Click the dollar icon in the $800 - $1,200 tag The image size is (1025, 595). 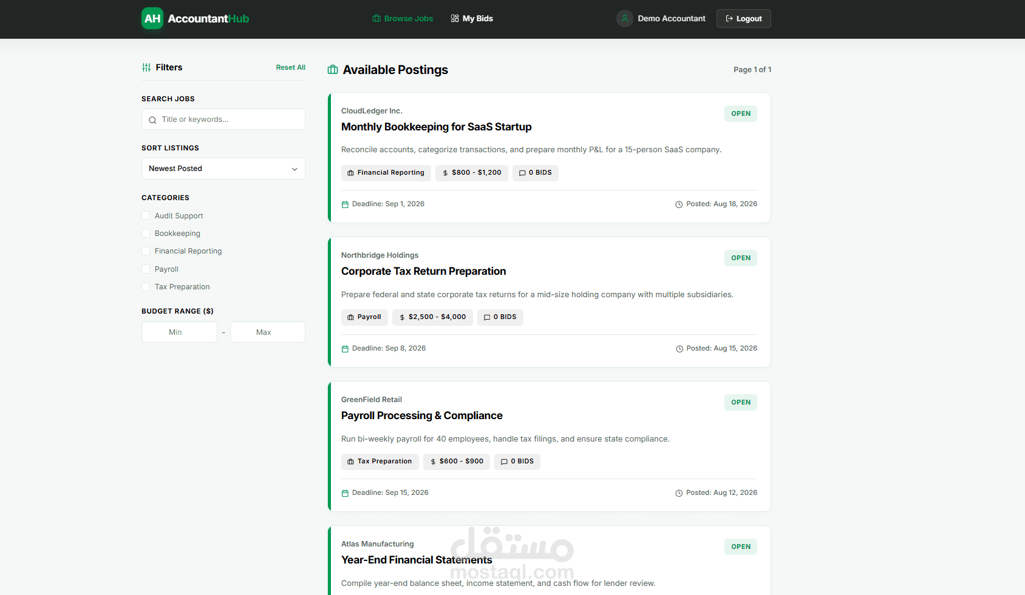click(445, 173)
